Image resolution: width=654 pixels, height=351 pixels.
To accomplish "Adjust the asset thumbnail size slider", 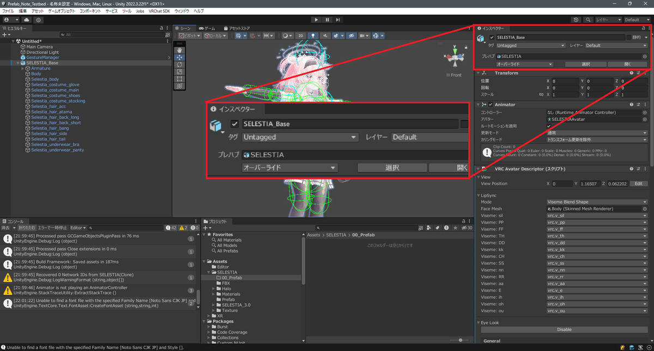I will (460, 339).
